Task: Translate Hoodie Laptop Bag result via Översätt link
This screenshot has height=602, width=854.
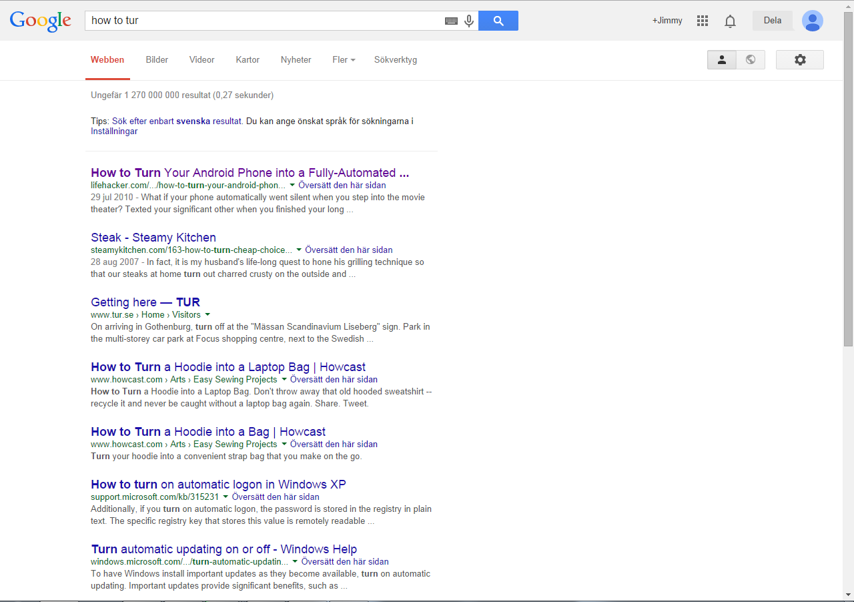Action: pyautogui.click(x=334, y=379)
